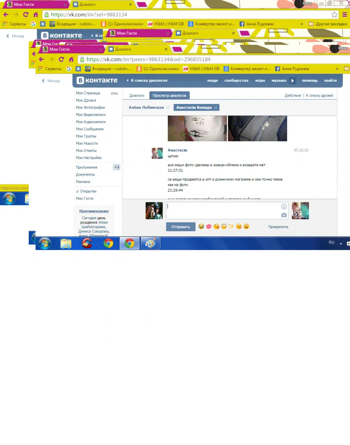The image size is (350, 445).
Task: Select the Просмотр диалогов tab
Action: click(x=170, y=95)
